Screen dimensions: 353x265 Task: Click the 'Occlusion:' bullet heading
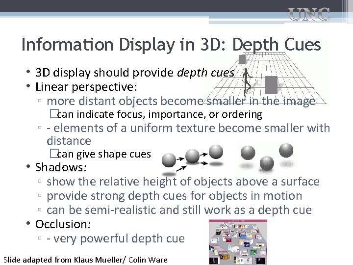click(x=63, y=224)
